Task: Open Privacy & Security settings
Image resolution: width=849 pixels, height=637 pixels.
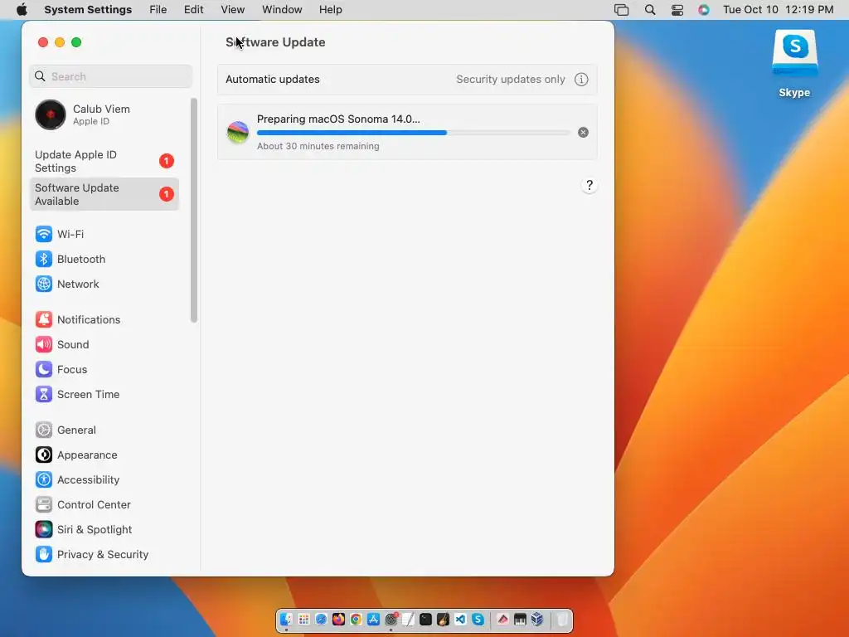Action: coord(92,555)
